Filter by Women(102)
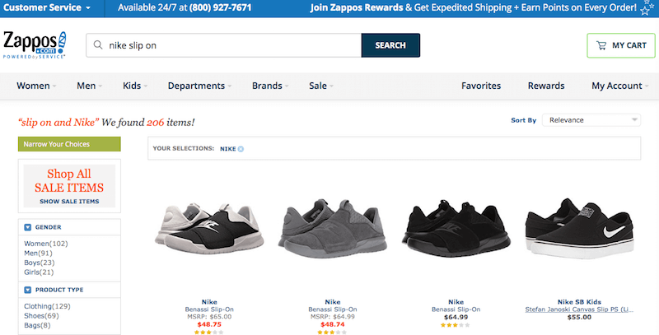This screenshot has width=659, height=335. (46, 244)
